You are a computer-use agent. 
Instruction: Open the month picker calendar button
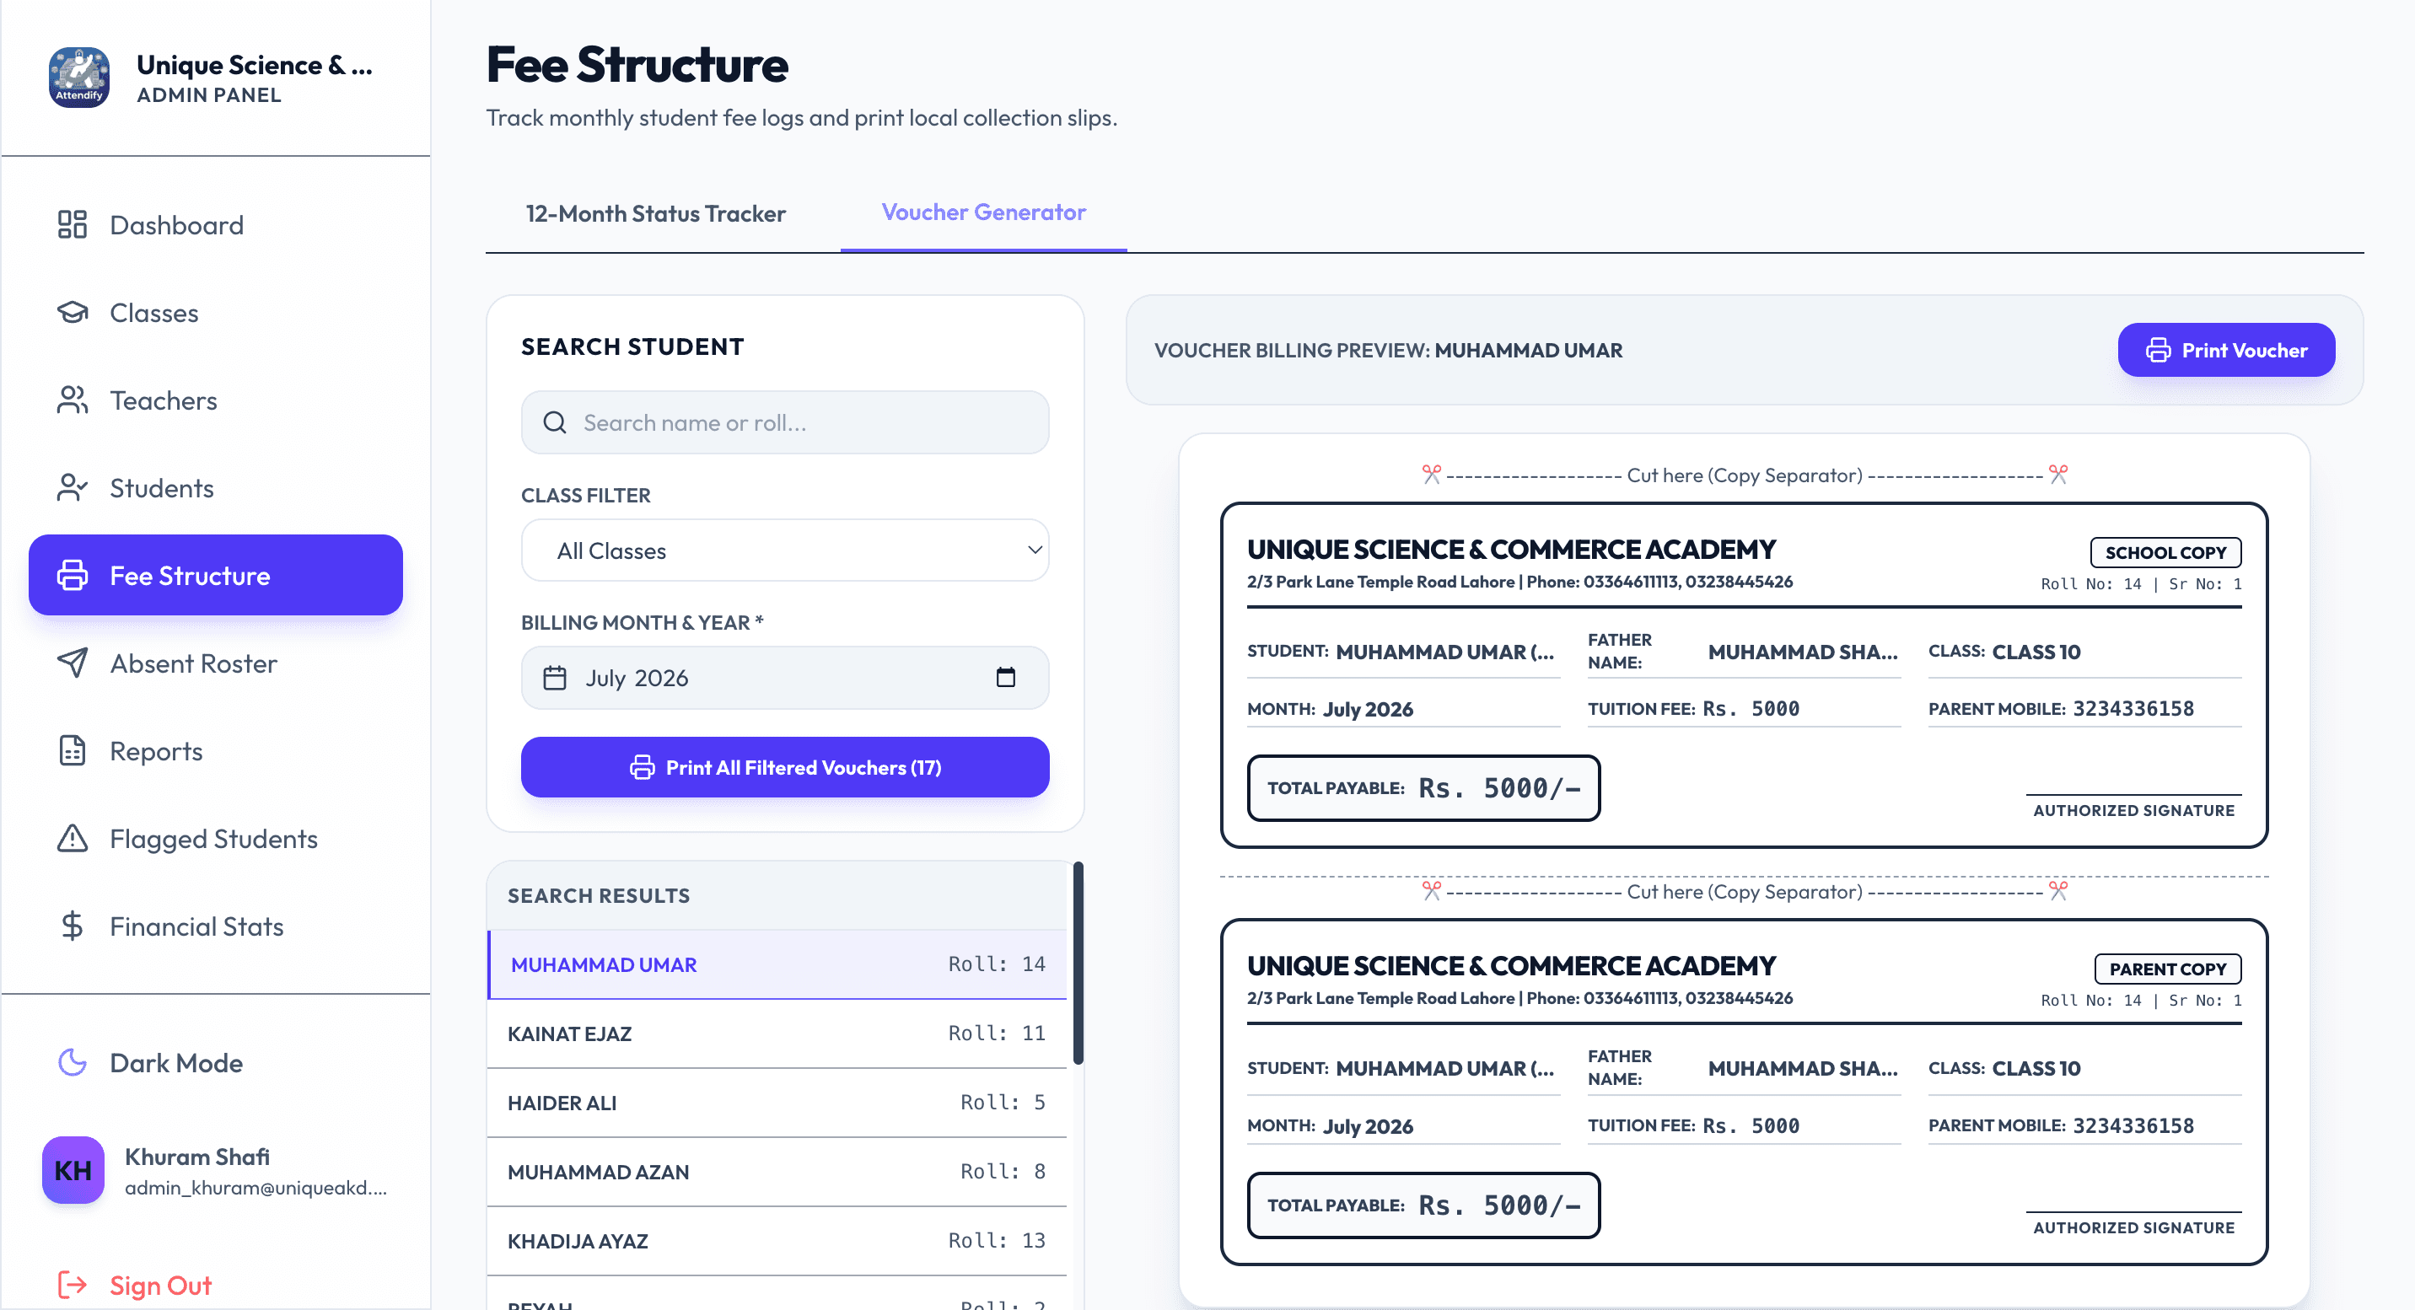point(1006,677)
